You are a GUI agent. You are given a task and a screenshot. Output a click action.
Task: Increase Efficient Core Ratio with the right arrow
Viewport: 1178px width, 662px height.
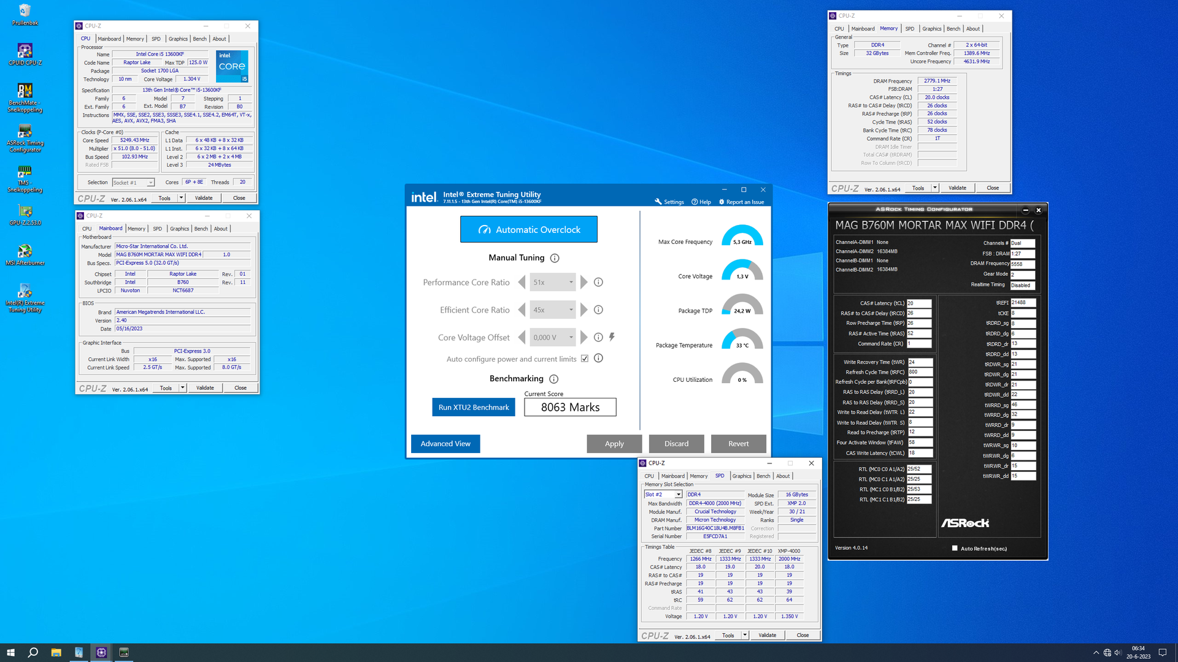[583, 310]
